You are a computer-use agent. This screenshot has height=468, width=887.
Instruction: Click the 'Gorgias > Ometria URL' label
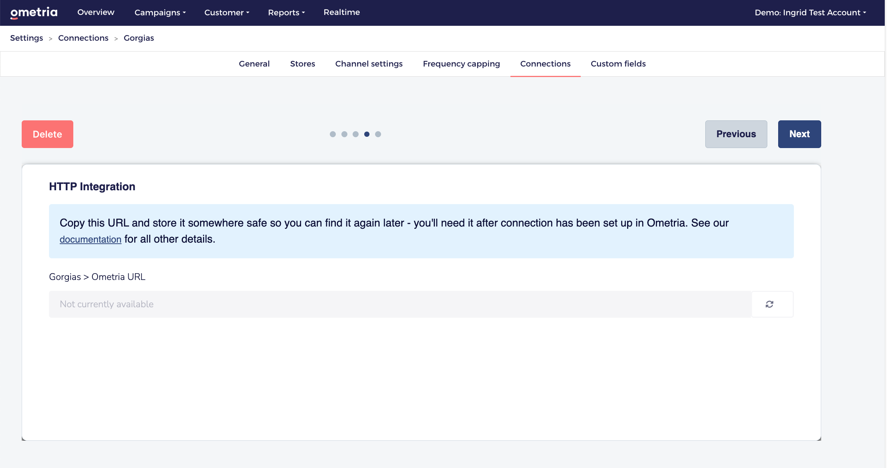97,277
